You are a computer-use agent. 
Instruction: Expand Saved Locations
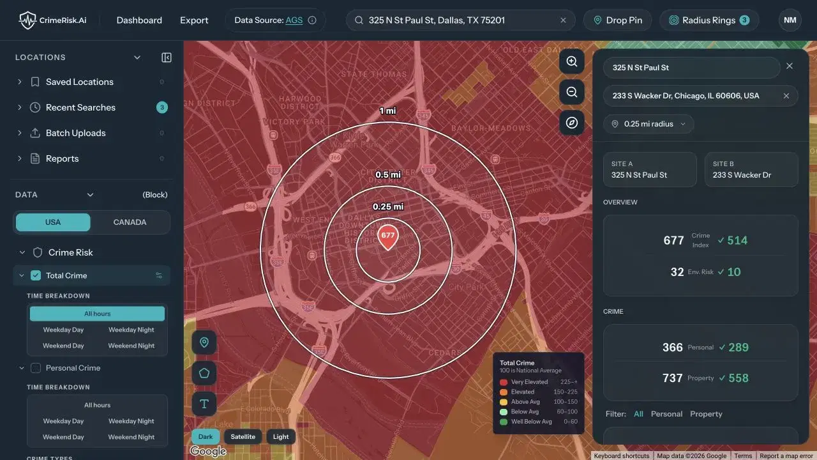tap(19, 82)
